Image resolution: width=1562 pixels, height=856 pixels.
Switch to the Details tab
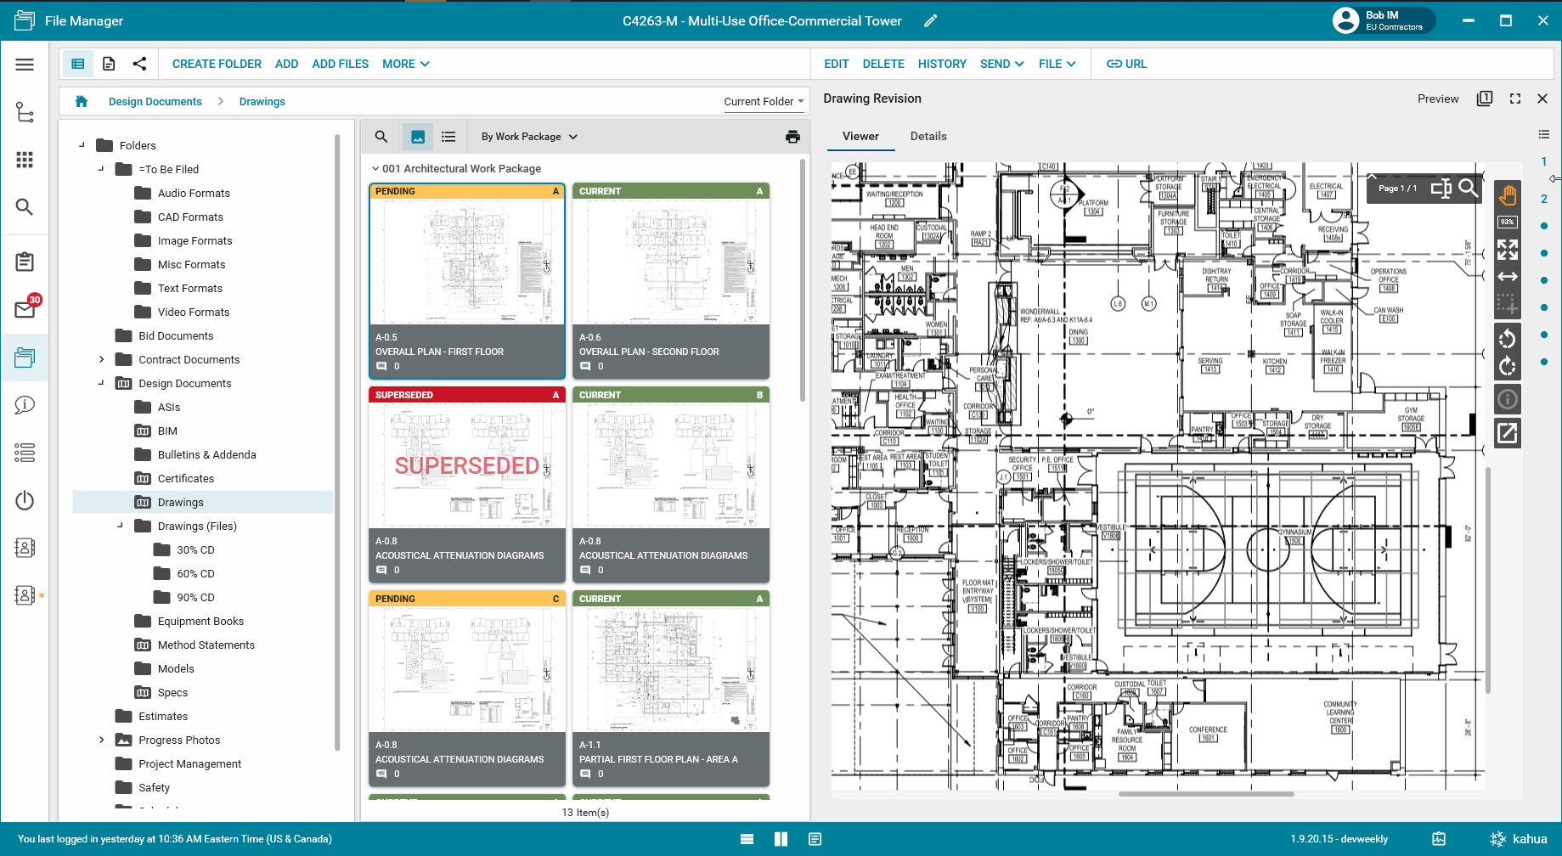pyautogui.click(x=928, y=136)
